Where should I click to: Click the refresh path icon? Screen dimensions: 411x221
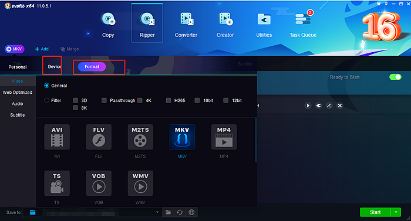click(180, 212)
